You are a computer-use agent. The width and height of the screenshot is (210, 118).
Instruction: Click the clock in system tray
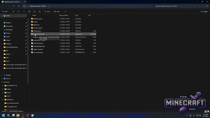pos(205,115)
